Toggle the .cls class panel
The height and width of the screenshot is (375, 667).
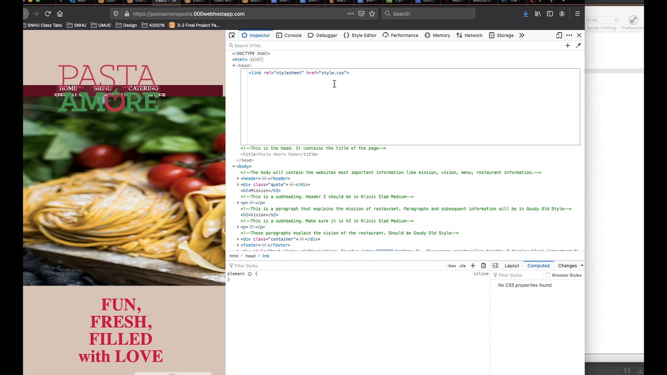[462, 266]
